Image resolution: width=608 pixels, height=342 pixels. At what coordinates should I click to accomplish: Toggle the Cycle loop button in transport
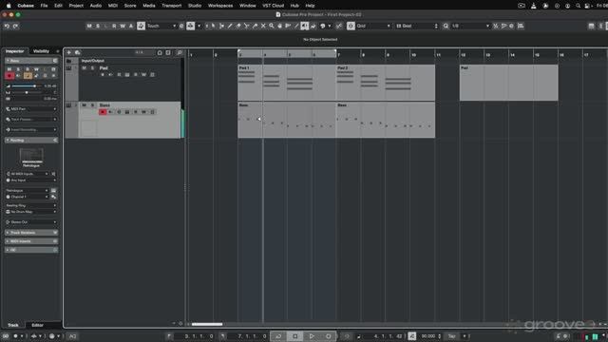click(278, 336)
